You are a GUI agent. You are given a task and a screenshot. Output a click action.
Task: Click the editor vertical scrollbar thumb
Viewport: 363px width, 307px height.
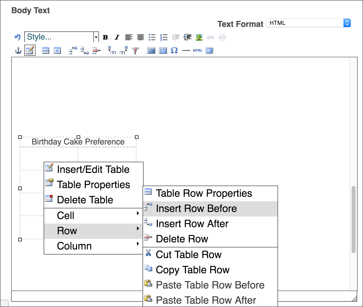(x=353, y=220)
